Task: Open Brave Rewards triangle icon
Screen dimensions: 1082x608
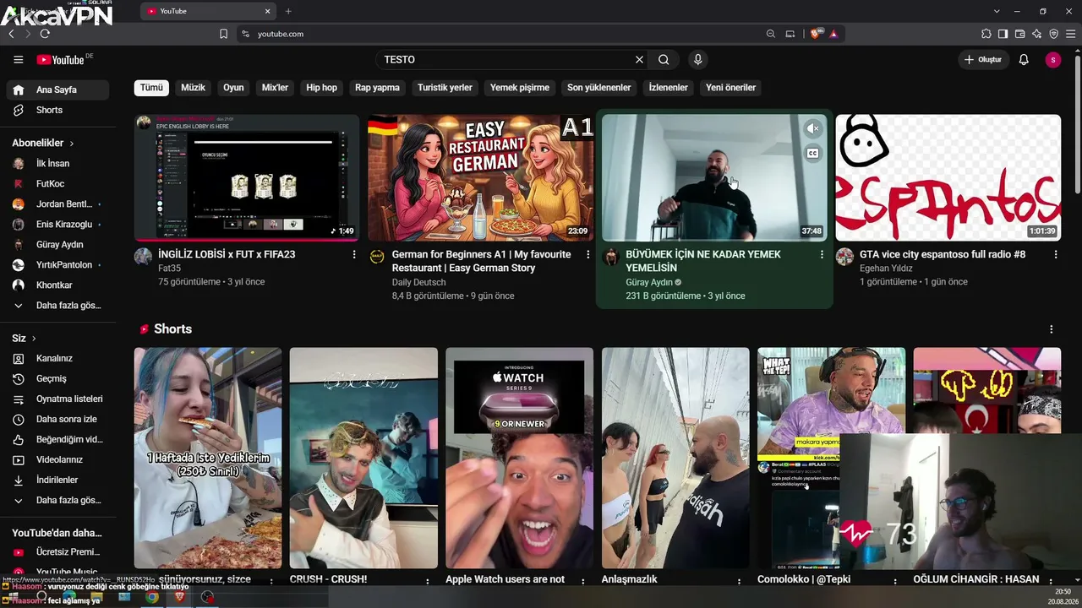Action: pyautogui.click(x=833, y=34)
